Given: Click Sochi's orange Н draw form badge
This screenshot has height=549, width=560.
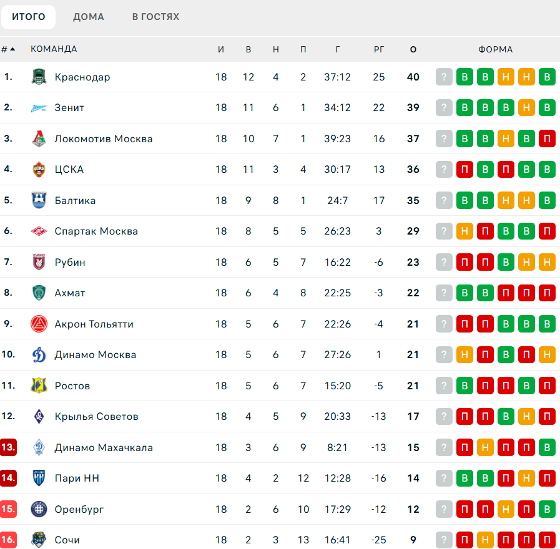Looking at the screenshot, I should click(x=485, y=540).
